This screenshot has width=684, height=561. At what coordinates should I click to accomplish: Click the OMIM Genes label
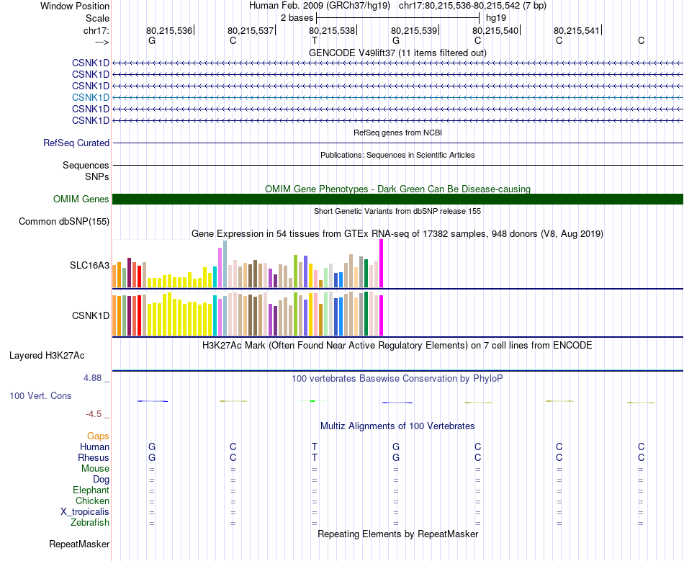coord(81,199)
